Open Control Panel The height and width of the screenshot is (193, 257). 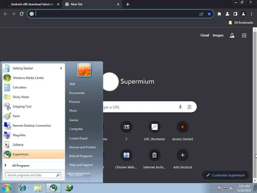78,138
